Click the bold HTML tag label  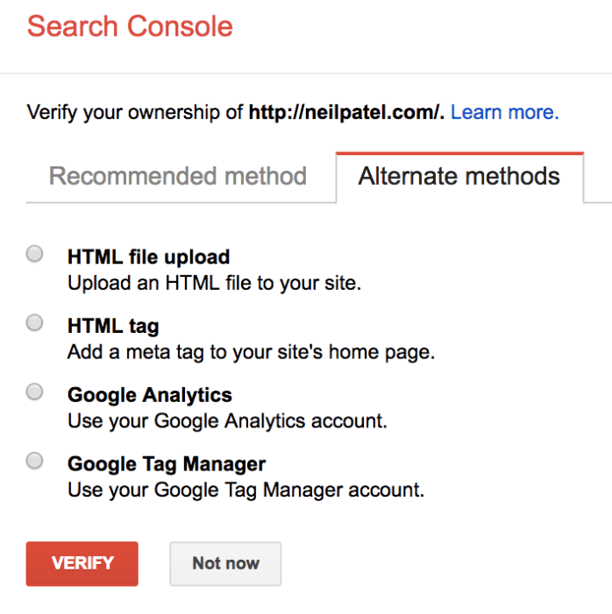click(113, 326)
